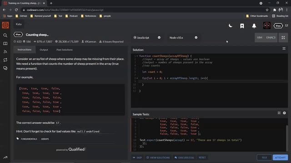Open the search icon in sidebar
Image resolution: width=291 pixels, height=163 pixels.
(5, 35)
